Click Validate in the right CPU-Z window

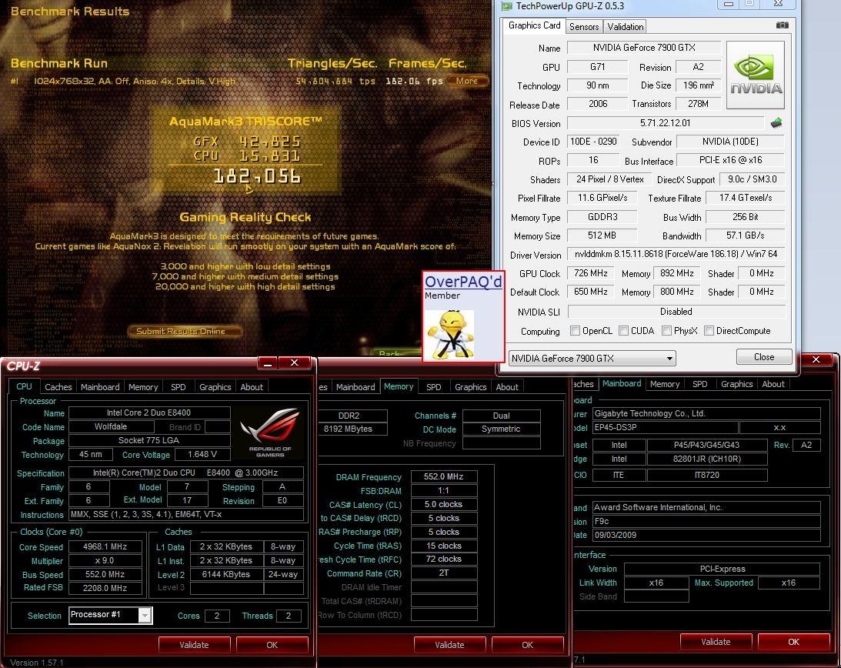click(x=716, y=642)
